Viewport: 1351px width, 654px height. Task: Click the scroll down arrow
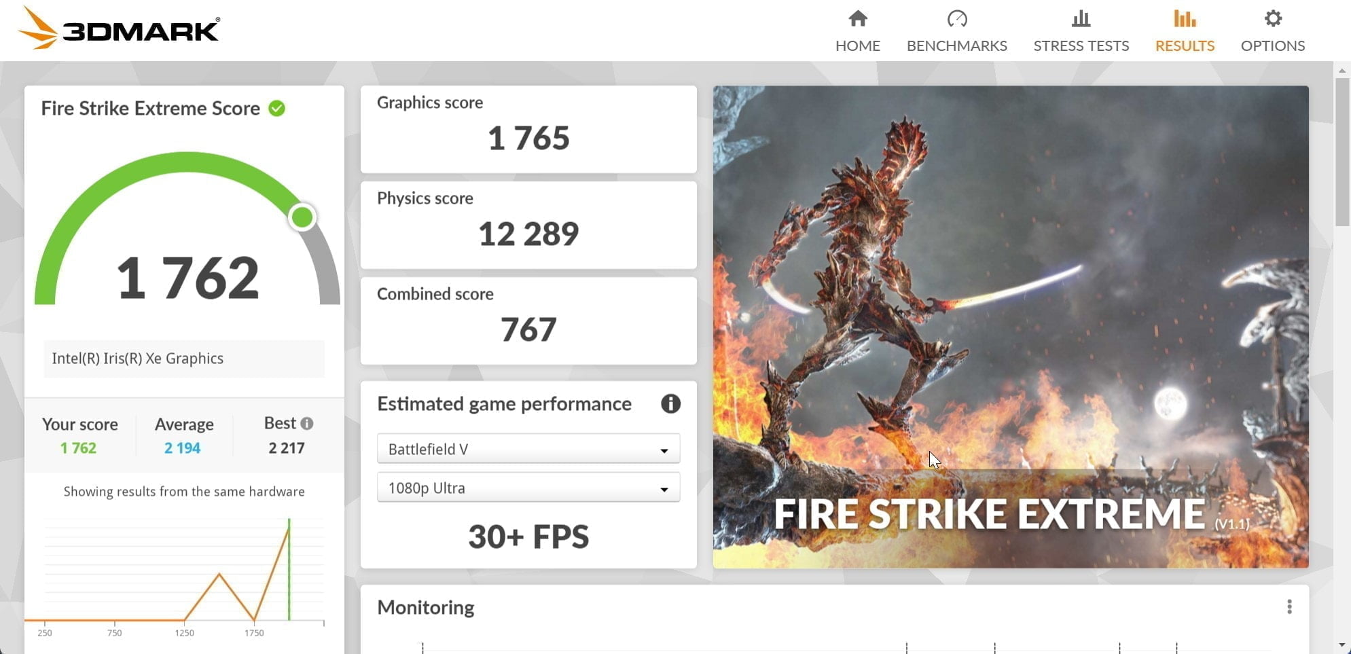point(1341,644)
